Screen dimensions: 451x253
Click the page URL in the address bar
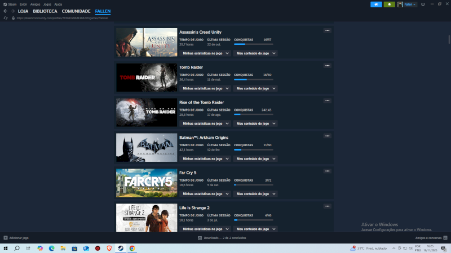(x=63, y=18)
